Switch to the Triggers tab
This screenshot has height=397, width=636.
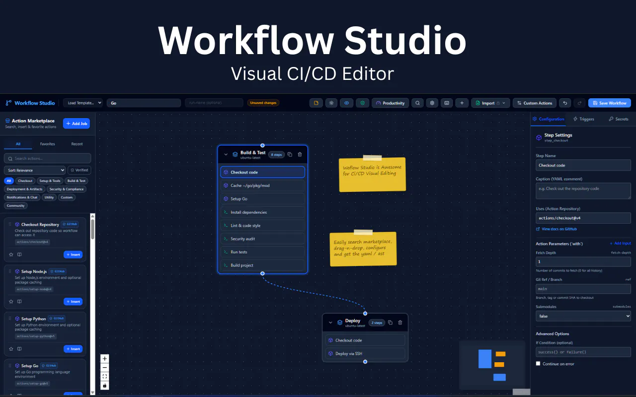[583, 119]
